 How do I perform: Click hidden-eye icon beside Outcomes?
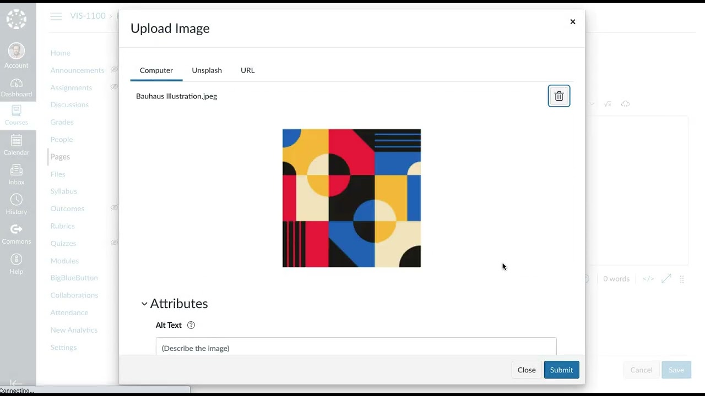[x=115, y=208]
